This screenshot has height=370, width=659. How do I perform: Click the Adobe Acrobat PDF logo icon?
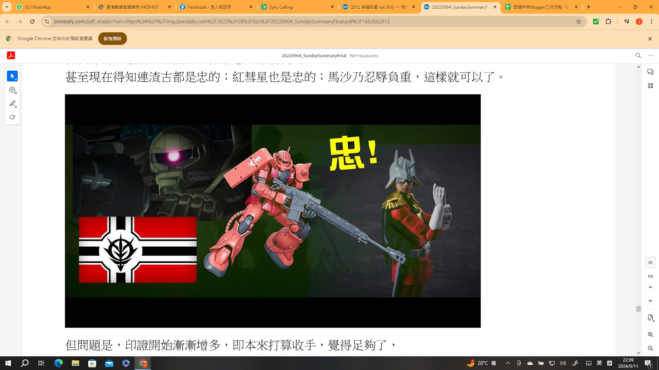point(11,55)
